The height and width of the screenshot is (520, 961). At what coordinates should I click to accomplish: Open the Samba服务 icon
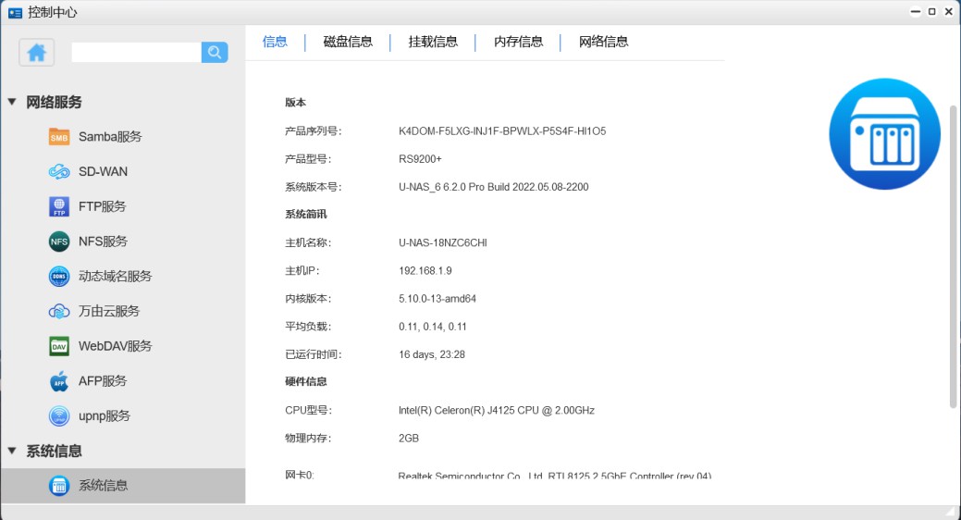point(59,137)
